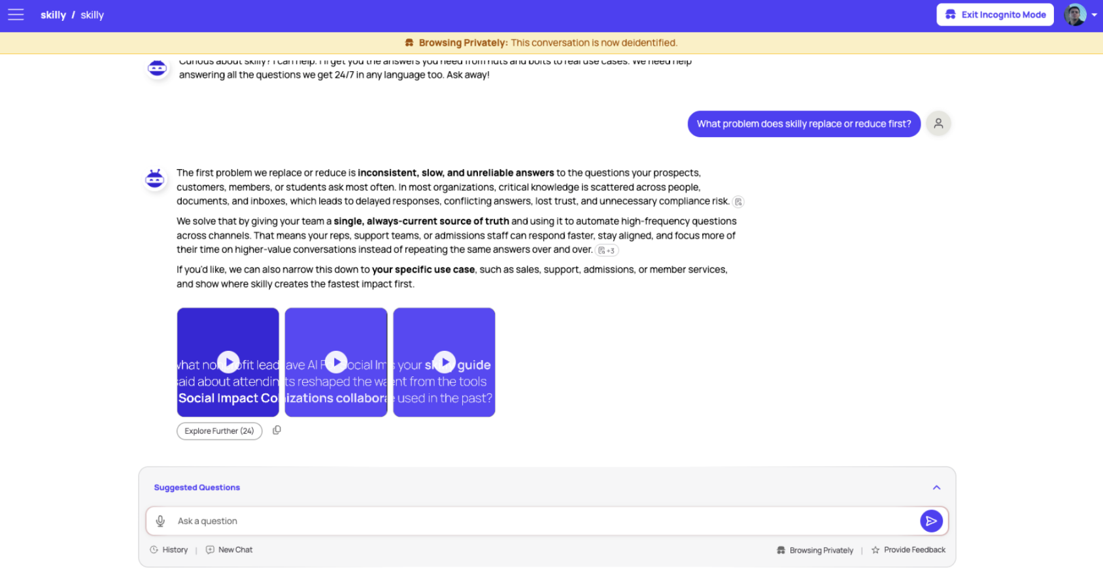The image size is (1103, 573).
Task: Click the user icon beside the question
Action: point(938,123)
